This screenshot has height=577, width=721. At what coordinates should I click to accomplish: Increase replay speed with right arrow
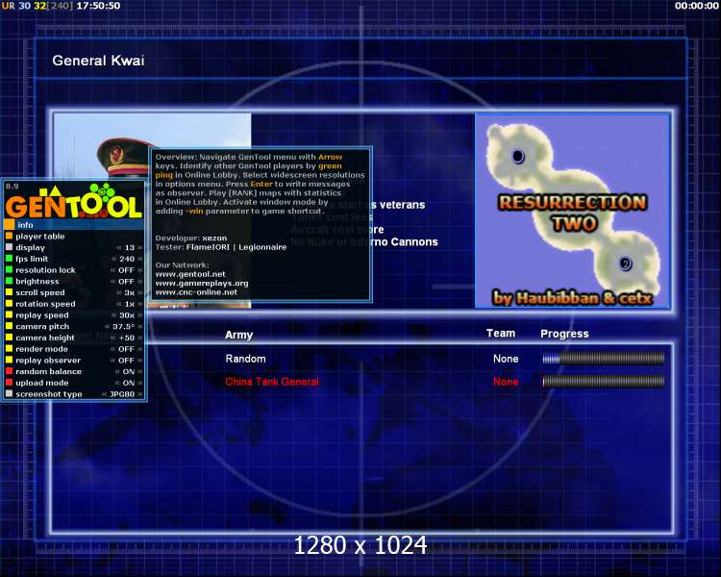[x=139, y=315]
